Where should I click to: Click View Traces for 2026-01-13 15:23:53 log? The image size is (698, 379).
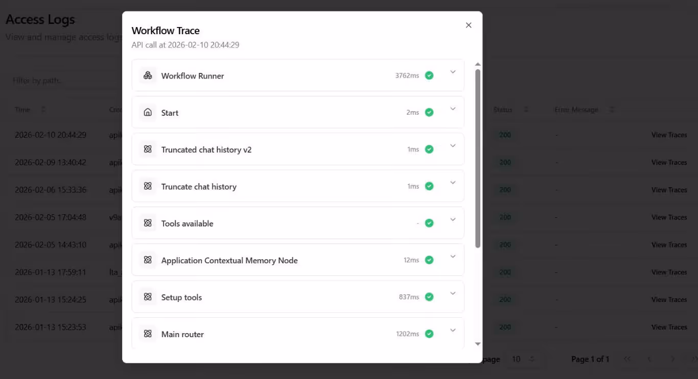pyautogui.click(x=669, y=327)
